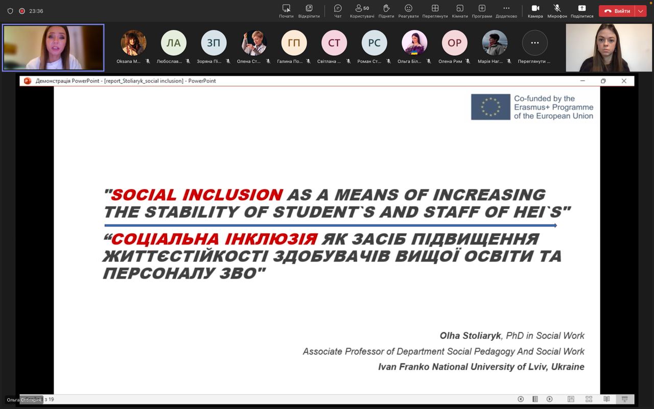Toggle the recording indicator icon

22,11
